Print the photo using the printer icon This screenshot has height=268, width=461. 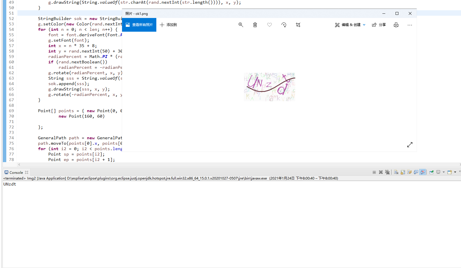coord(396,25)
